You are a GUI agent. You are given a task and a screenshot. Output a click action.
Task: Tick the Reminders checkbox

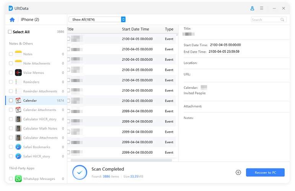[x=11, y=82]
